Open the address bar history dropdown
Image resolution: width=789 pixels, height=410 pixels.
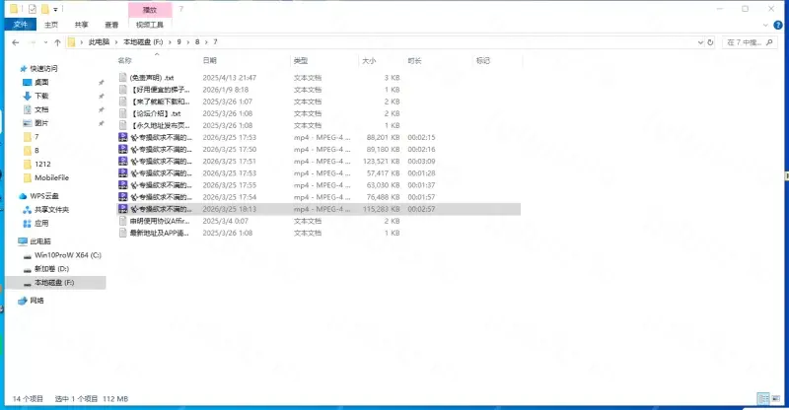[x=700, y=42]
